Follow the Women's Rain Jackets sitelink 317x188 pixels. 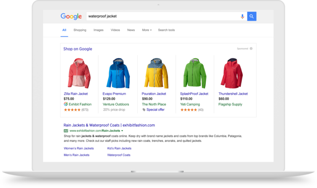(79, 148)
